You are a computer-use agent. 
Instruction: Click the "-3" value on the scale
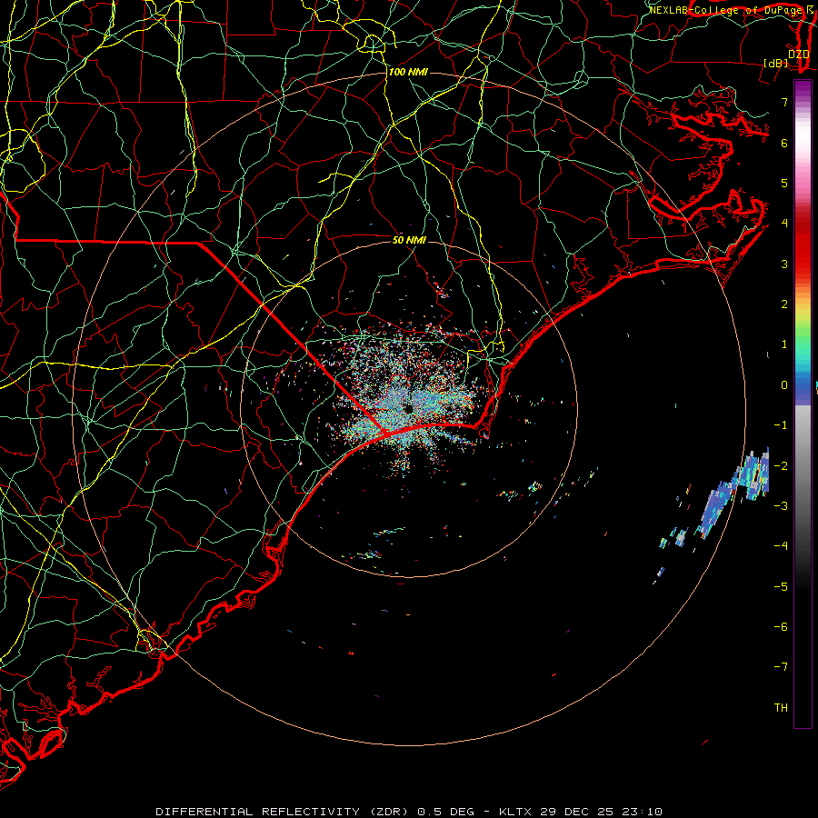click(781, 506)
